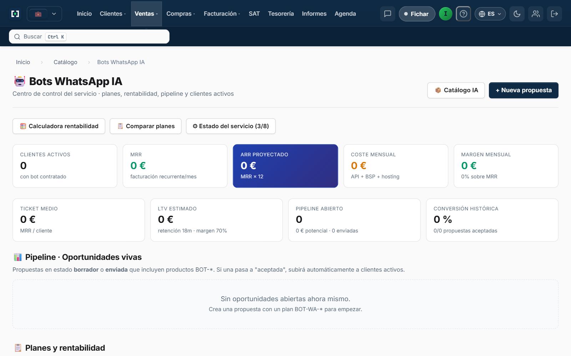The width and height of the screenshot is (571, 356).
Task: Select the Conversión histórica card
Action: [x=492, y=220]
